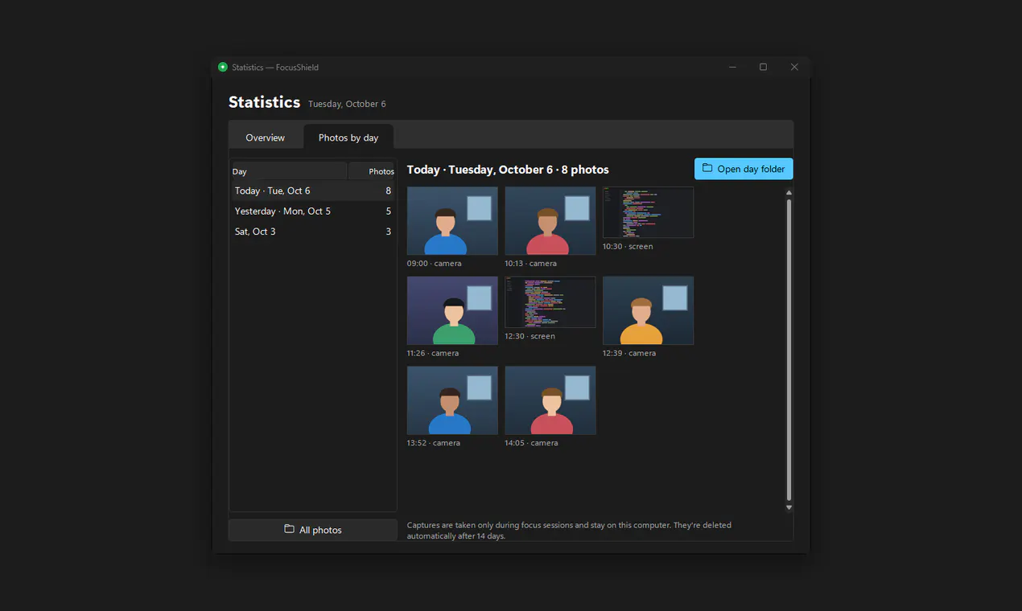The image size is (1022, 611).
Task: Open the 13:52 camera photo thumbnail
Action: (452, 400)
